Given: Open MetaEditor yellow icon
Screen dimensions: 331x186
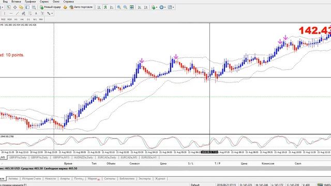Looking at the screenshot, I should tap(65, 7).
